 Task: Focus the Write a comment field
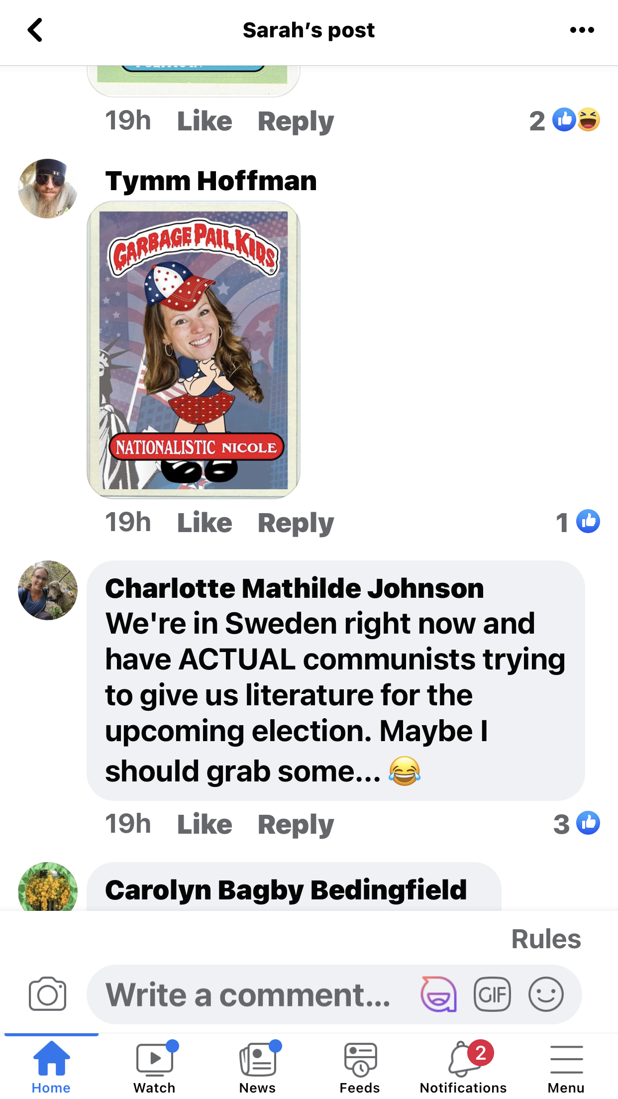coord(249,994)
